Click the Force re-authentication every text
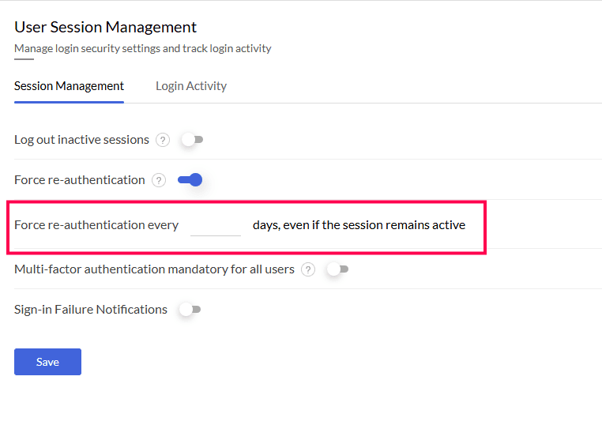602x429 pixels. 96,225
